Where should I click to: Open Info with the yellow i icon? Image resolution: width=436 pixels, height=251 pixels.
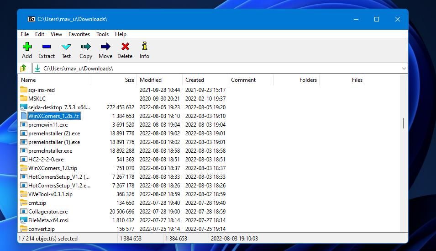[x=145, y=46]
